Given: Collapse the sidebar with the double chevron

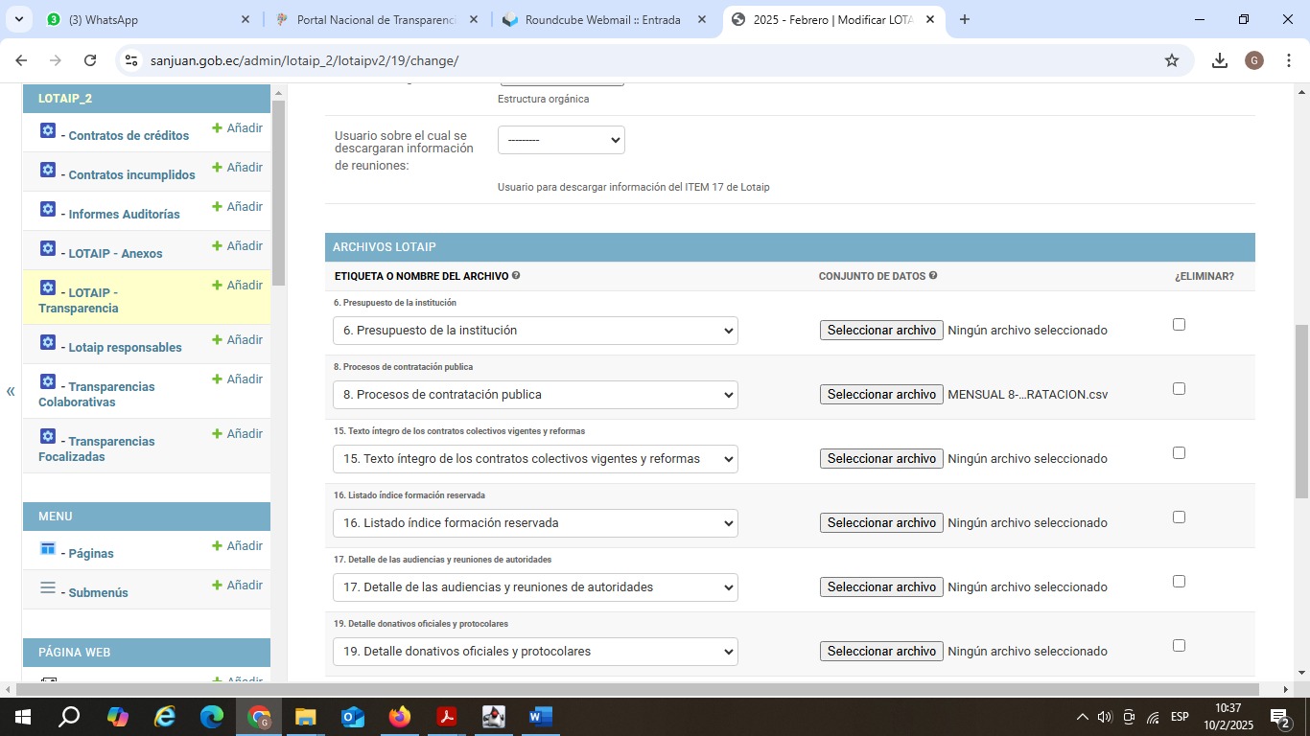Looking at the screenshot, I should tap(11, 391).
